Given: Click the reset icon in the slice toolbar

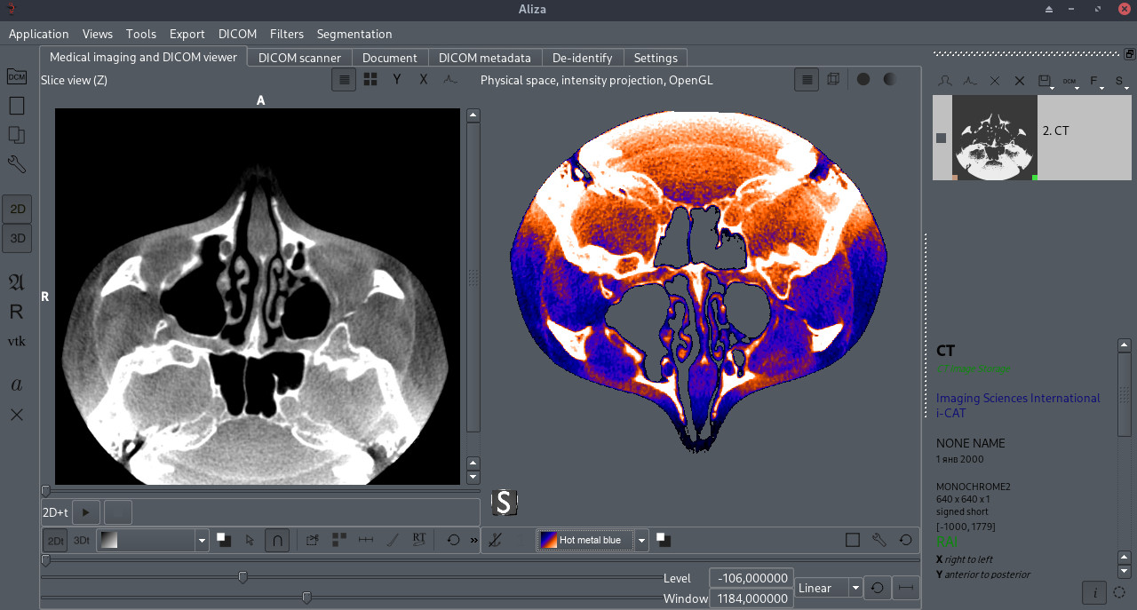Looking at the screenshot, I should tap(453, 540).
